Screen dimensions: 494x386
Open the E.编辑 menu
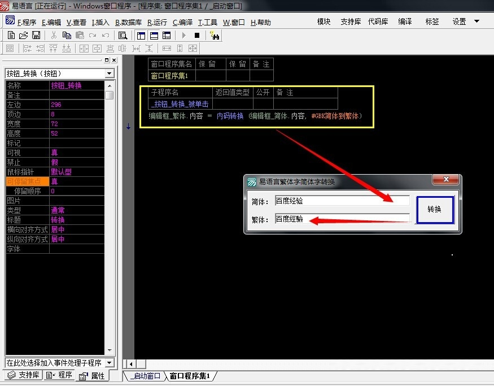pos(51,23)
